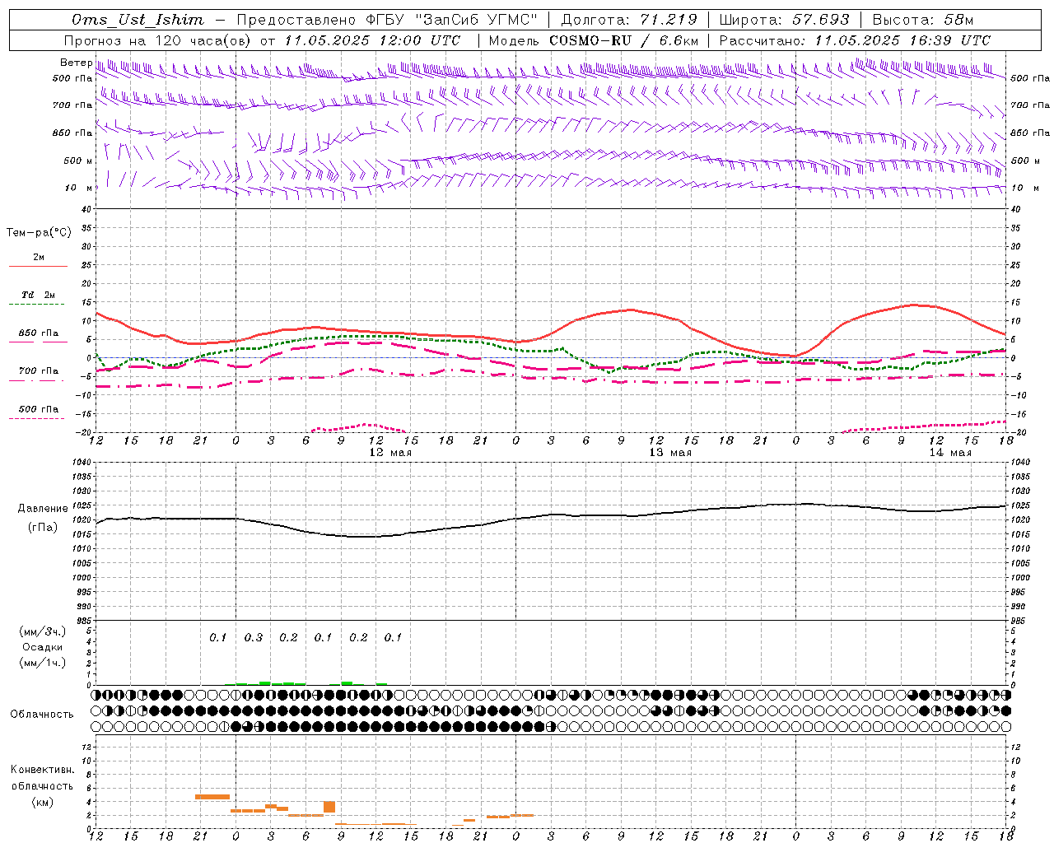This screenshot has height=843, width=1054.
Task: Click the Td 2м legend entry
Action: [x=39, y=295]
